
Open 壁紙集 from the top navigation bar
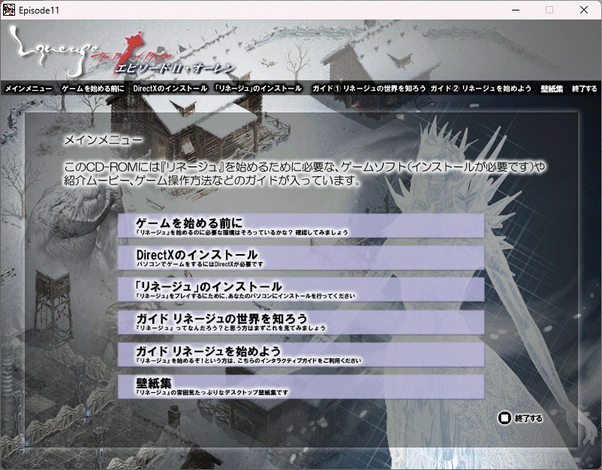(x=552, y=88)
